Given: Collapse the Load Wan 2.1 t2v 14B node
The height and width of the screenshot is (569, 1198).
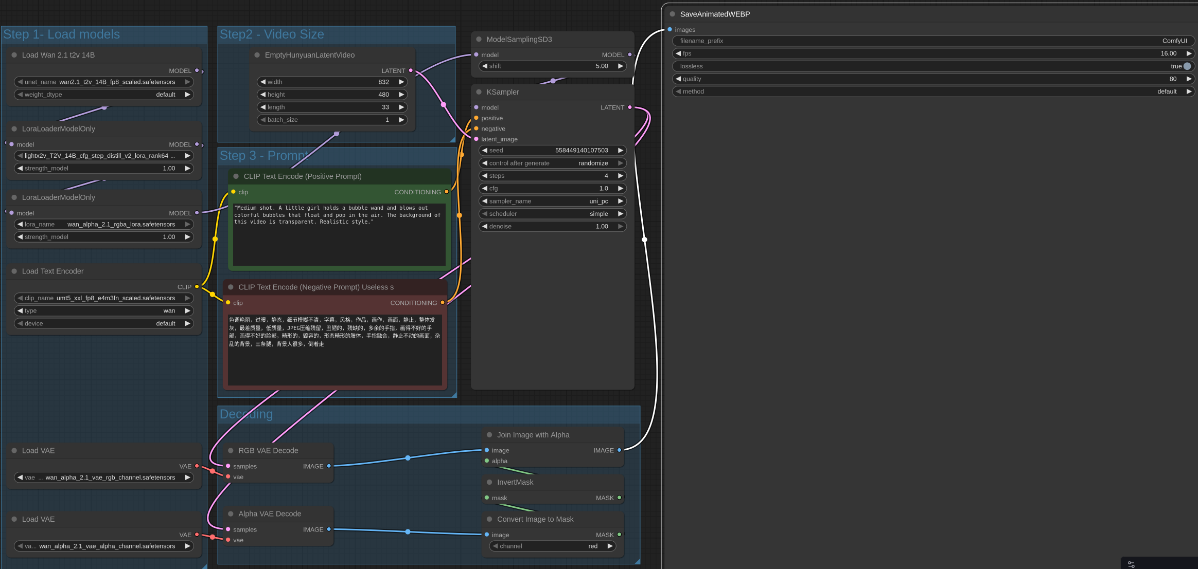Looking at the screenshot, I should pyautogui.click(x=14, y=55).
